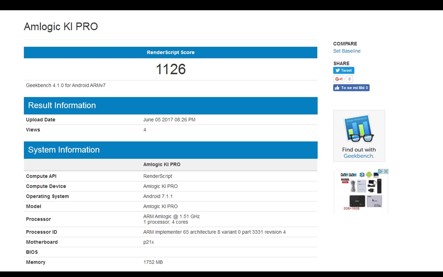The height and width of the screenshot is (277, 443).
Task: Select the Upload Date value text
Action: 169,119
